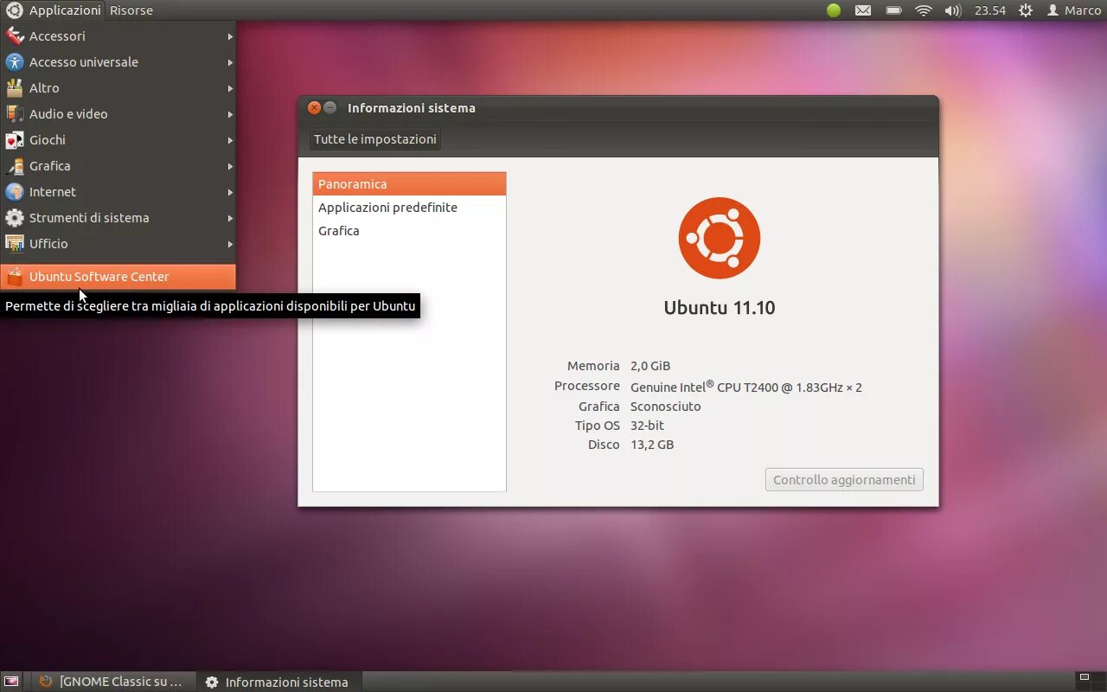Click the Giochi cards icon
The width and height of the screenshot is (1107, 692).
click(15, 140)
